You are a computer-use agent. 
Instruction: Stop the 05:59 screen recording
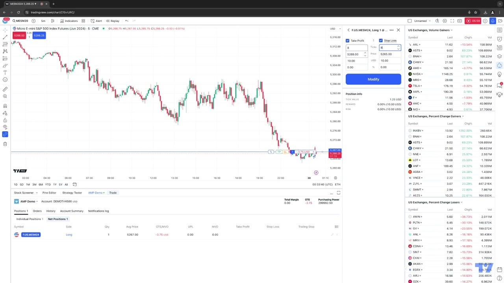pos(473,21)
